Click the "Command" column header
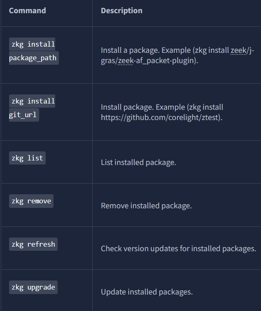Screen dimensions: 261x311 pos(27,11)
